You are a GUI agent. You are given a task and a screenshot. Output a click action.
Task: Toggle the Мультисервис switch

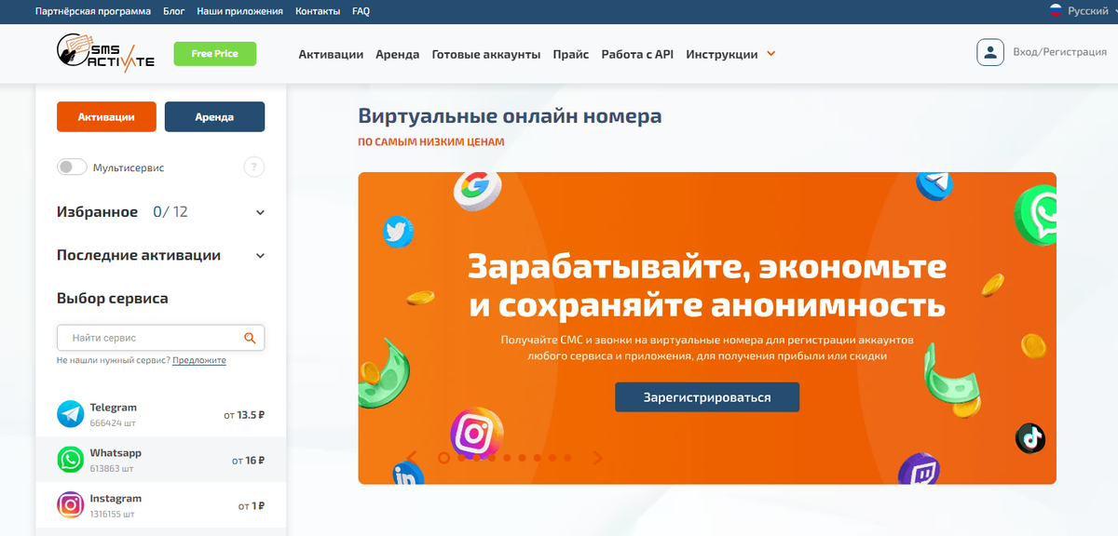pos(72,167)
